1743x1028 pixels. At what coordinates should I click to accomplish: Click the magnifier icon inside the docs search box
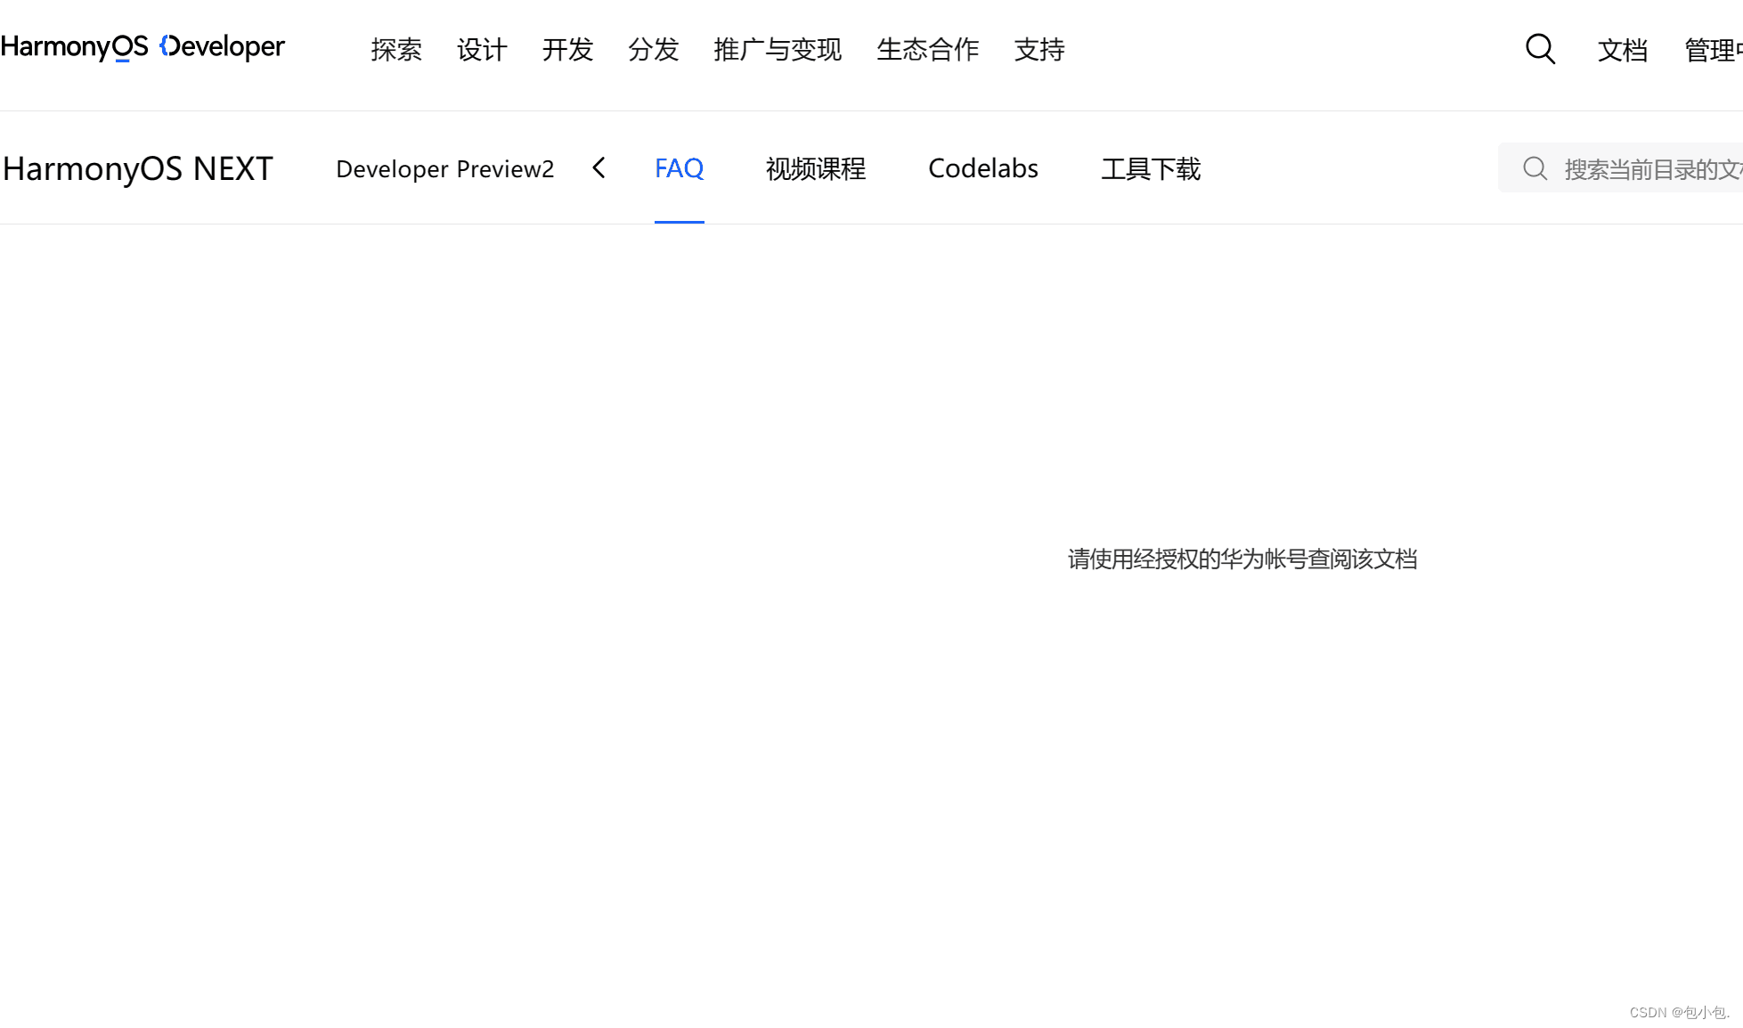1535,168
